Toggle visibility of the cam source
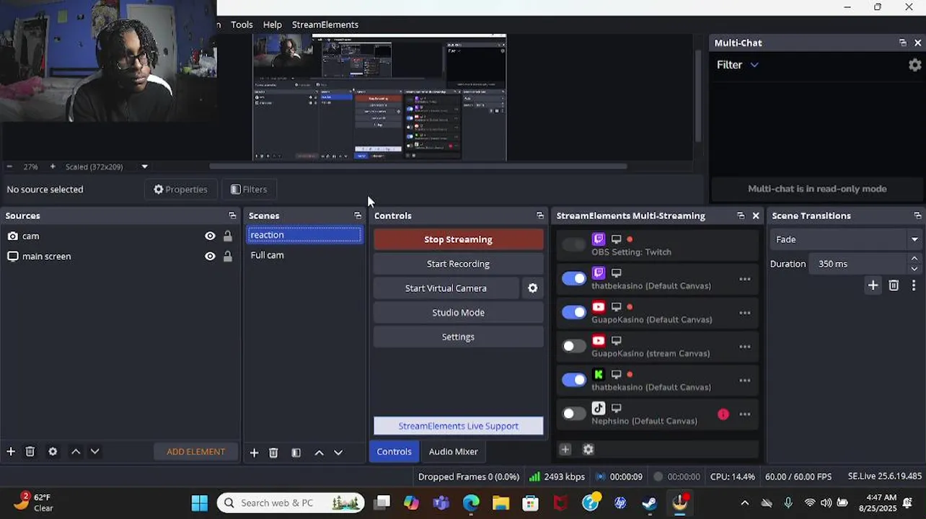 click(x=210, y=236)
